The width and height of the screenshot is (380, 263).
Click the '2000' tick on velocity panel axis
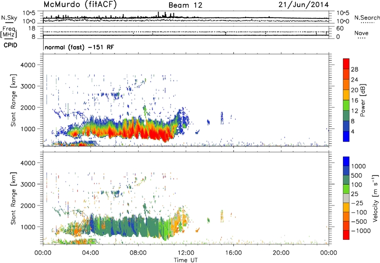[x=28, y=206]
